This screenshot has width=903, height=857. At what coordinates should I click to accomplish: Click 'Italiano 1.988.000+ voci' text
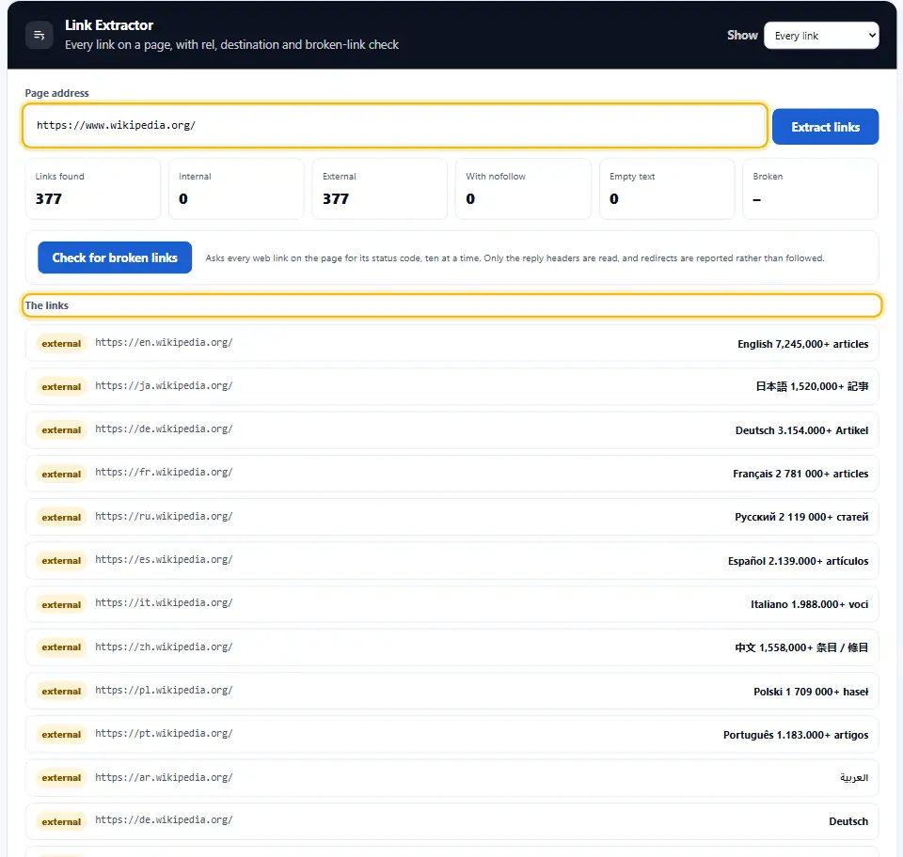[809, 604]
